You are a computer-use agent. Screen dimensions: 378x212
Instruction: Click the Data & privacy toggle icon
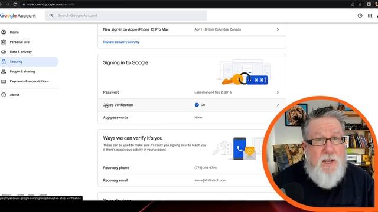point(4,52)
